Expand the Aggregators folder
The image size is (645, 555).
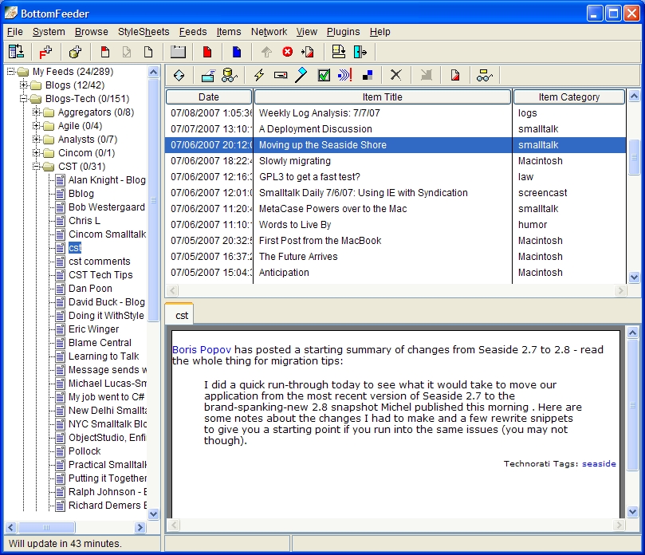37,112
